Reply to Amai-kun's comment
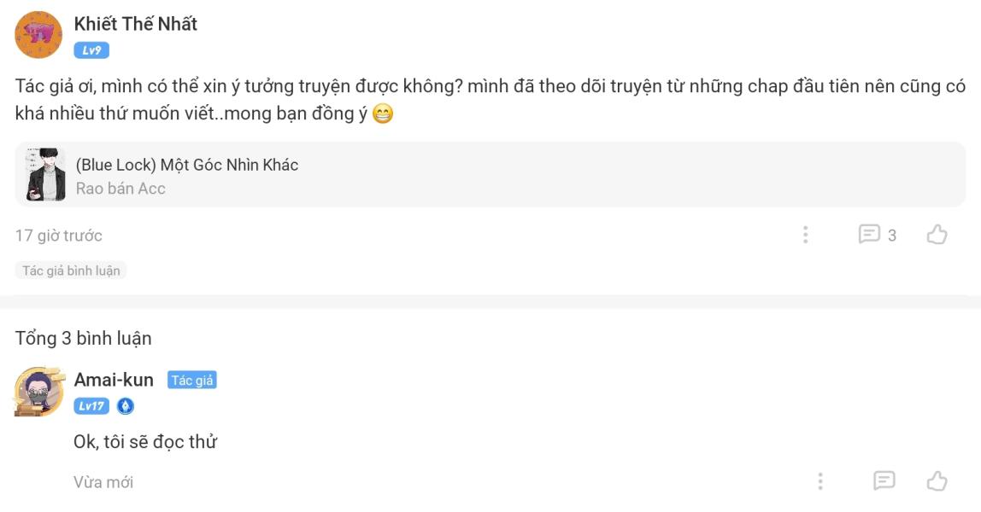The width and height of the screenshot is (981, 512). tap(884, 481)
